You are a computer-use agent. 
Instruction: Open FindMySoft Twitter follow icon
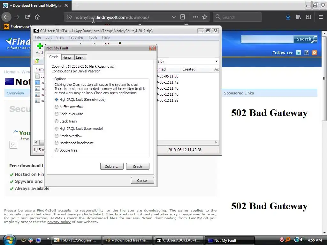coord(299,53)
